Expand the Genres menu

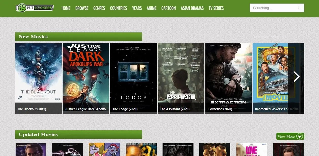click(x=99, y=8)
